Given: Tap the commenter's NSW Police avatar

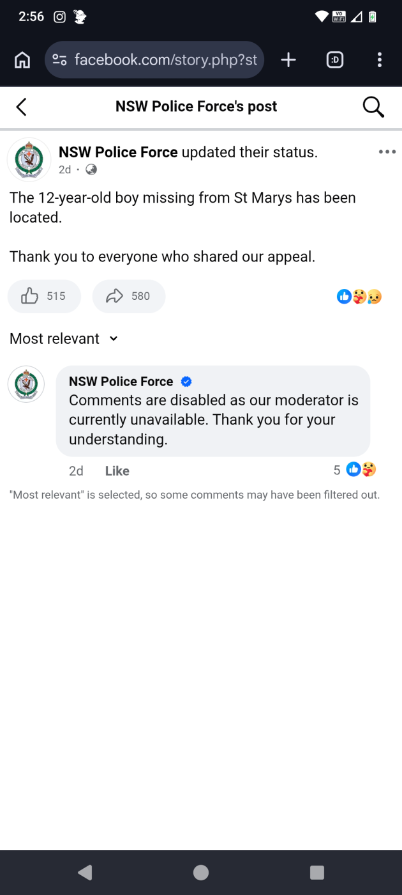Looking at the screenshot, I should 26,384.
